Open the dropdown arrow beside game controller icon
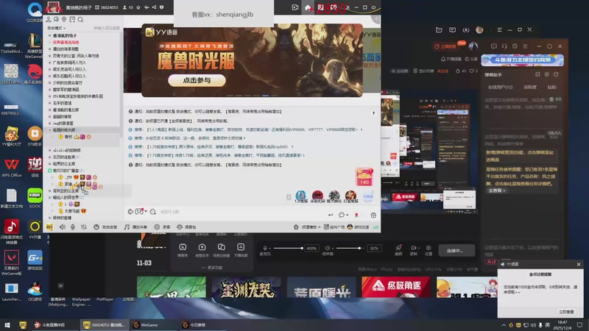589x331 pixels. tap(146, 212)
